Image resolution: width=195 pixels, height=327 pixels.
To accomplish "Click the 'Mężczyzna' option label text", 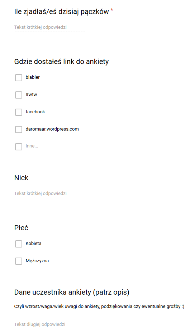I will point(37,261).
